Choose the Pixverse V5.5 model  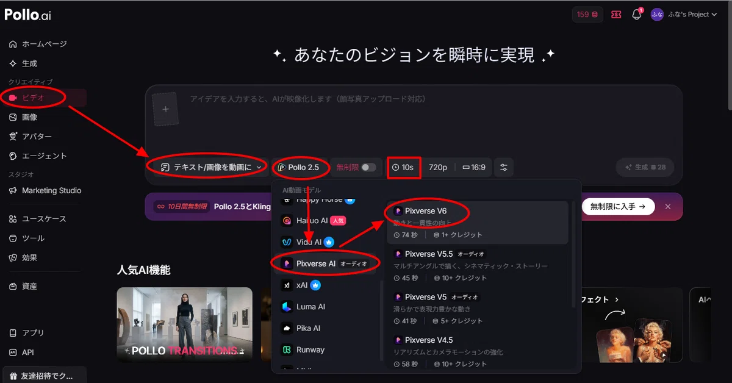point(478,265)
